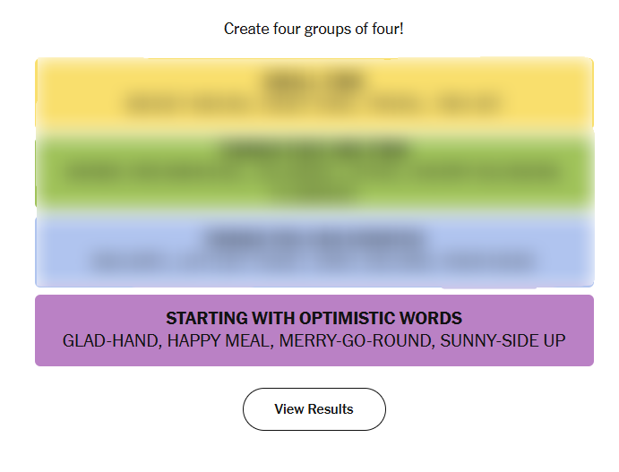Viewport: 619px width, 472px height.
Task: Click the first blurred word line in the green group
Action: click(x=314, y=170)
